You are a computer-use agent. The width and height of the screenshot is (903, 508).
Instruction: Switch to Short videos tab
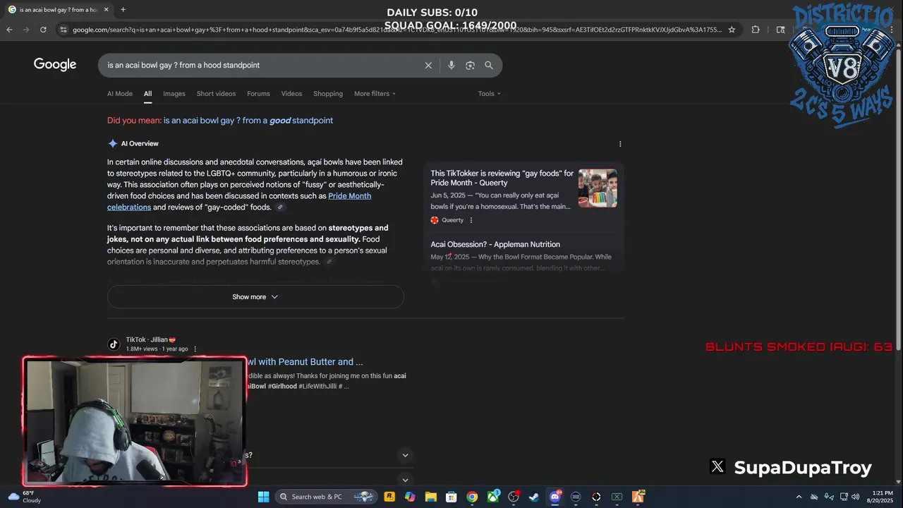(216, 94)
